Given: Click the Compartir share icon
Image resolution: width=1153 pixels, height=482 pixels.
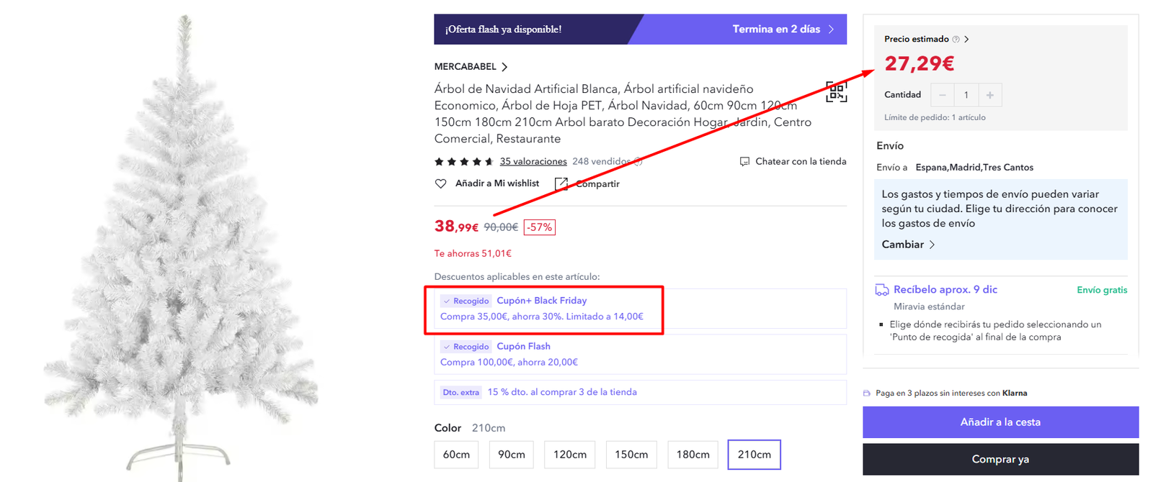Looking at the screenshot, I should tap(561, 184).
